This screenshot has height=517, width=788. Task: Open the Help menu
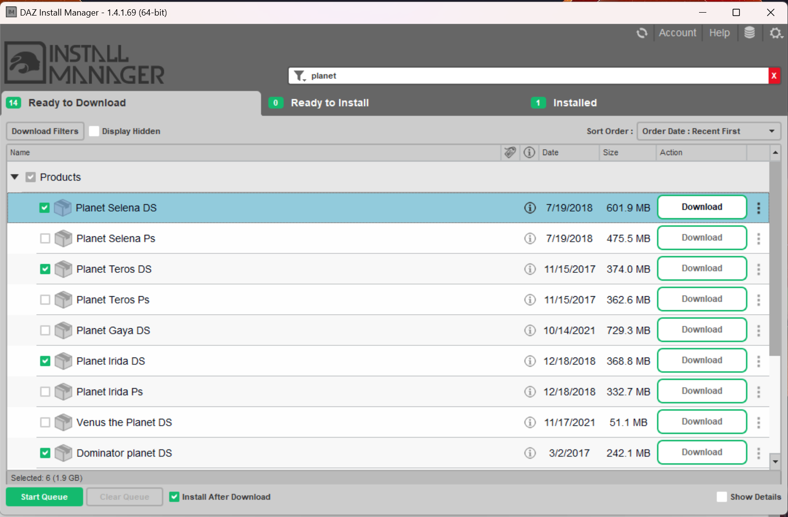(719, 33)
